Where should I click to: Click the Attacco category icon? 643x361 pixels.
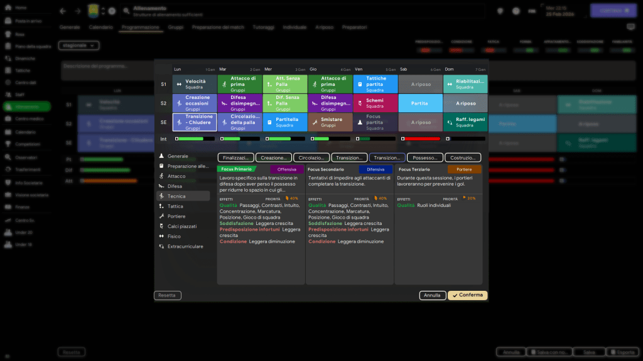coord(161,176)
